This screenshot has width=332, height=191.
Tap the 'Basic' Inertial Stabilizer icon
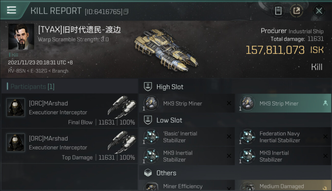[x=151, y=137]
